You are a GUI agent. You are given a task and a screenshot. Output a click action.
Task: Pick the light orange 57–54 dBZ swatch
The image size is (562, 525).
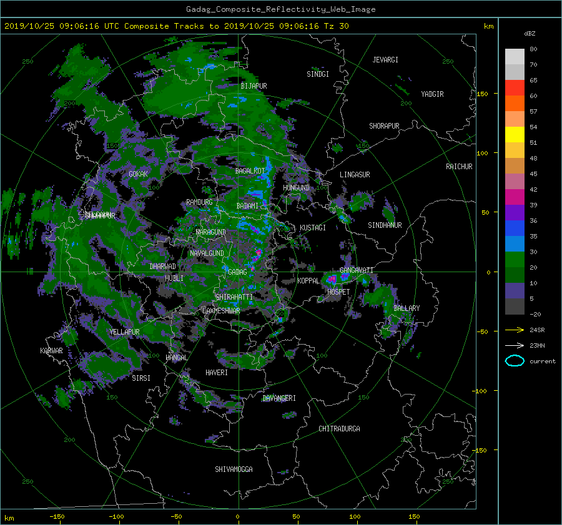point(515,119)
